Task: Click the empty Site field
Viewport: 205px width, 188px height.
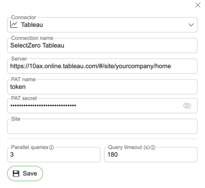Action: pyautogui.click(x=102, y=126)
